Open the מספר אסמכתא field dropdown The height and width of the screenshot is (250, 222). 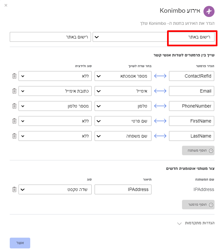point(123,76)
